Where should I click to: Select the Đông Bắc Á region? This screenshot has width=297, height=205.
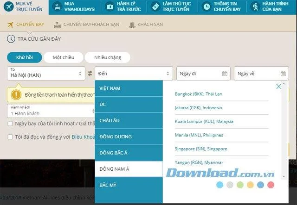pos(129,153)
